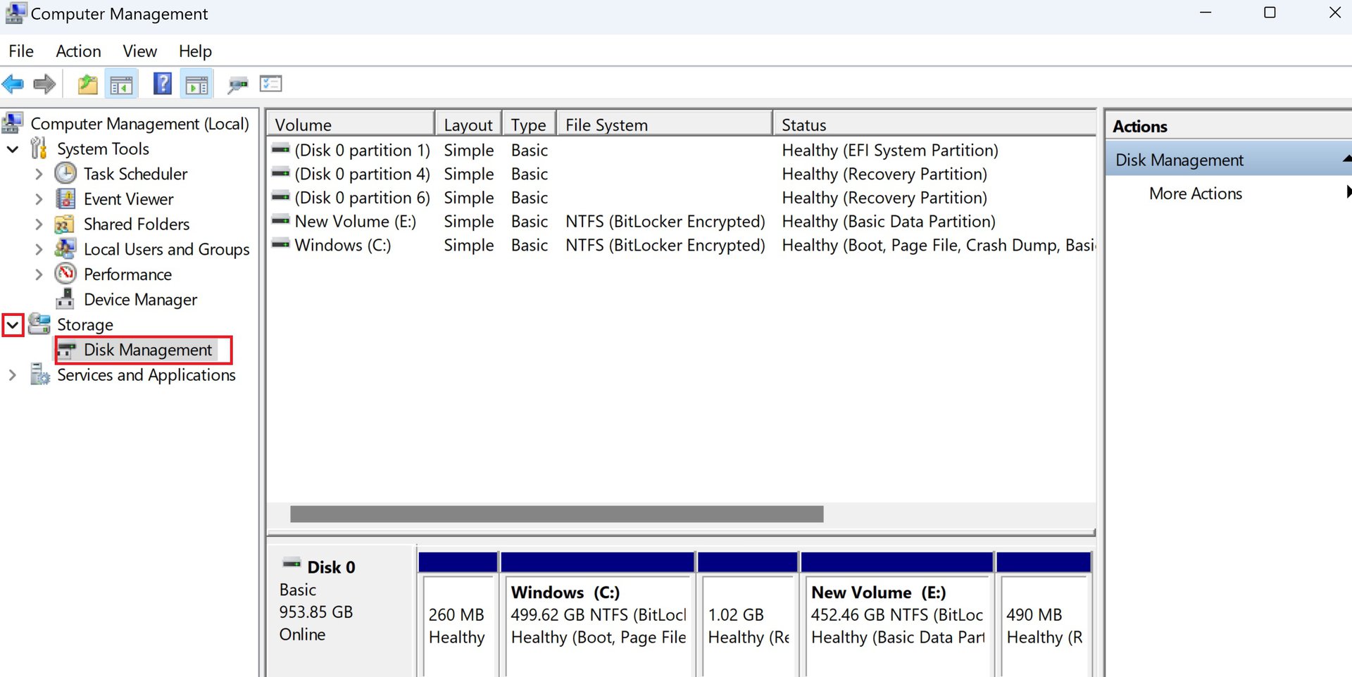Maximize the Computer Management window
1352x677 pixels.
(1270, 13)
